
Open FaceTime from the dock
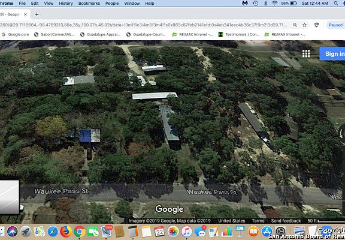coord(93,232)
